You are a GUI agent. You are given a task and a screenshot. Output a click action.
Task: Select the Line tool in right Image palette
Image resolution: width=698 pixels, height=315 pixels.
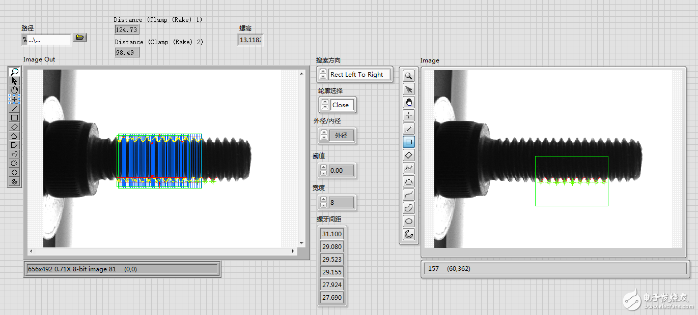409,129
